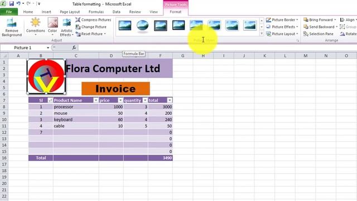Click the cell containing 'processor'
357x201 pixels.
[x=76, y=107]
